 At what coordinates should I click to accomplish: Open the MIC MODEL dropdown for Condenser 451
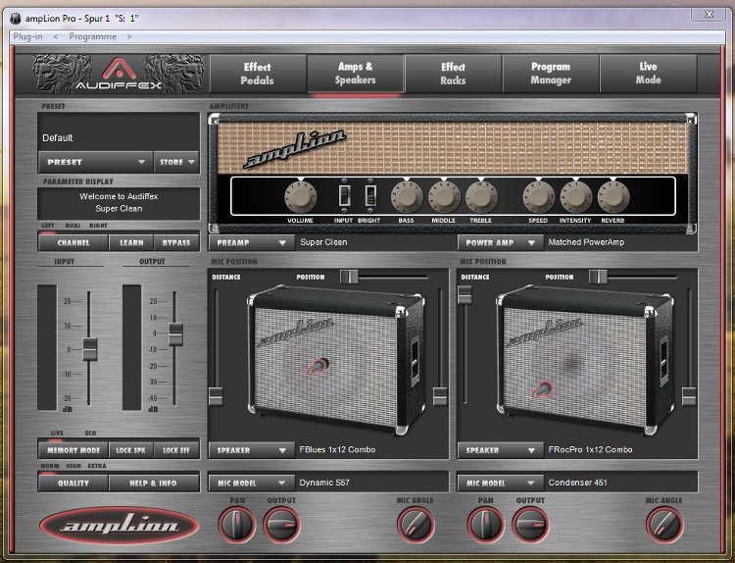point(501,483)
